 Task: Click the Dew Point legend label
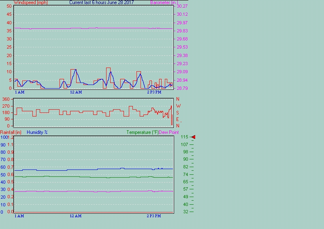coord(169,132)
